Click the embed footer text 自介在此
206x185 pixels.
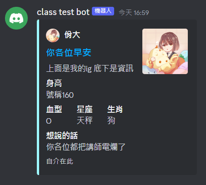coord(60,161)
